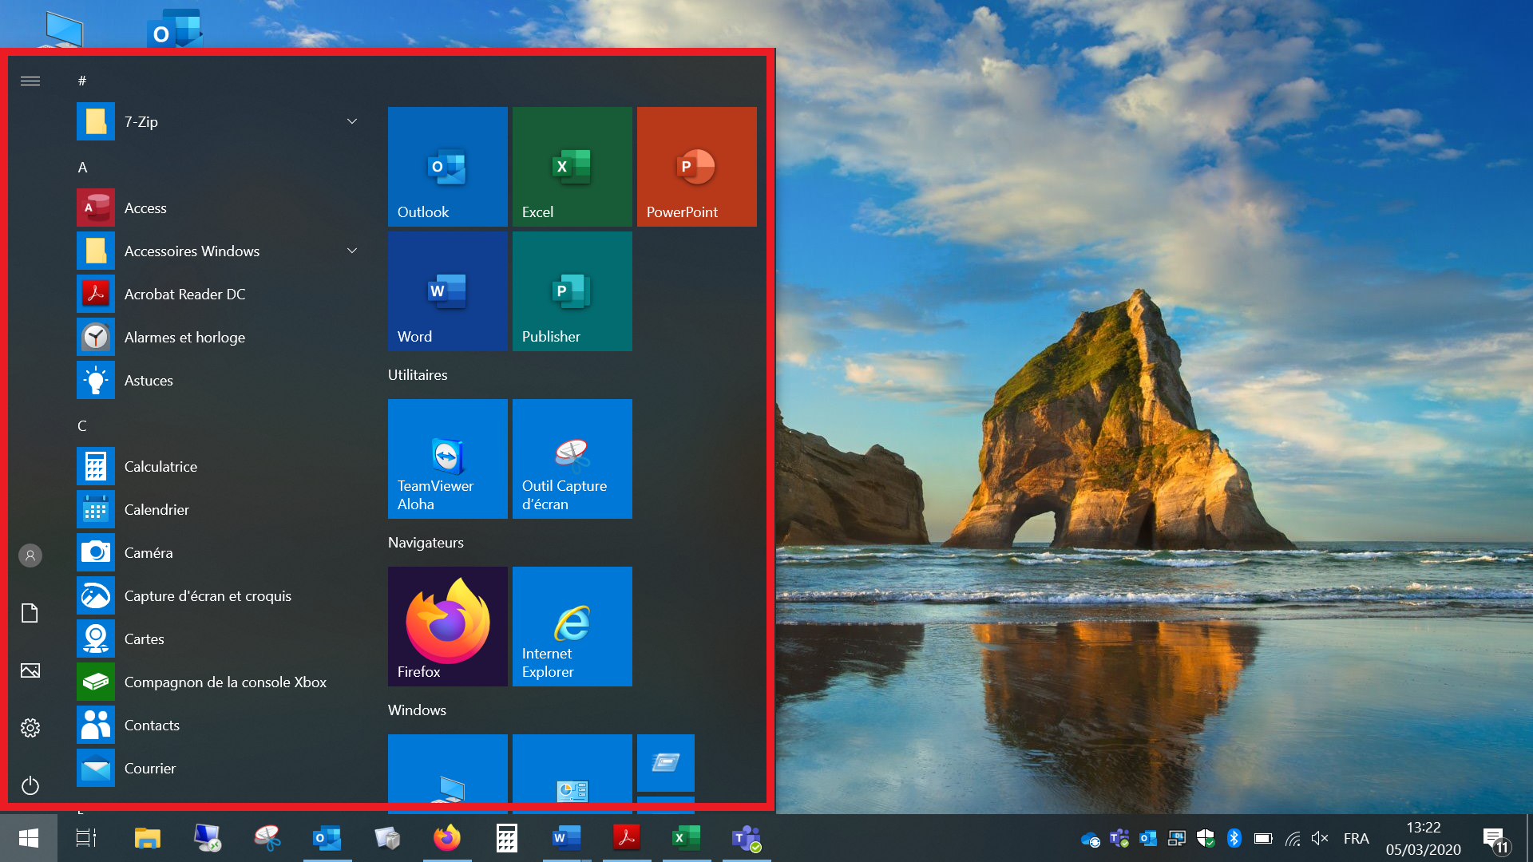Select the Windows group title
Screen dimensions: 1533x862
417,710
